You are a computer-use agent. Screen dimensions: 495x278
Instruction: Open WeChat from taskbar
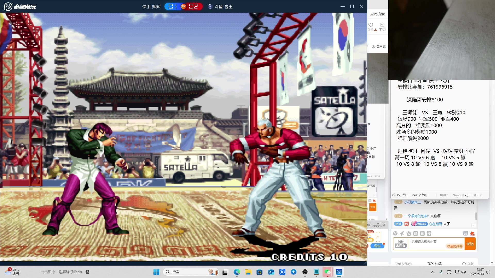click(327, 272)
